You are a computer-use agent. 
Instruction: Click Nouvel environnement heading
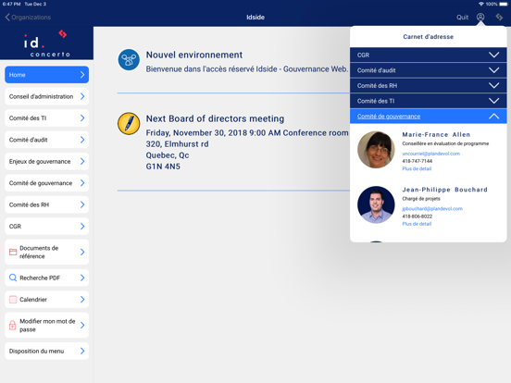pyautogui.click(x=194, y=55)
